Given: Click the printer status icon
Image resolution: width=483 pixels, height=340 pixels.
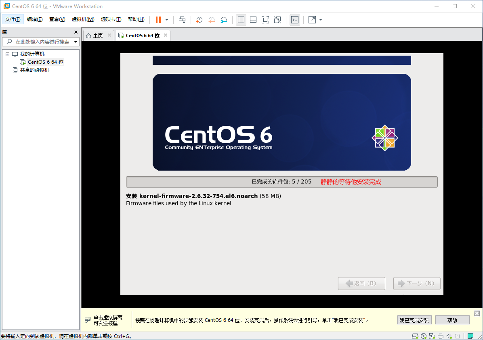Looking at the screenshot, I should click(441, 336).
